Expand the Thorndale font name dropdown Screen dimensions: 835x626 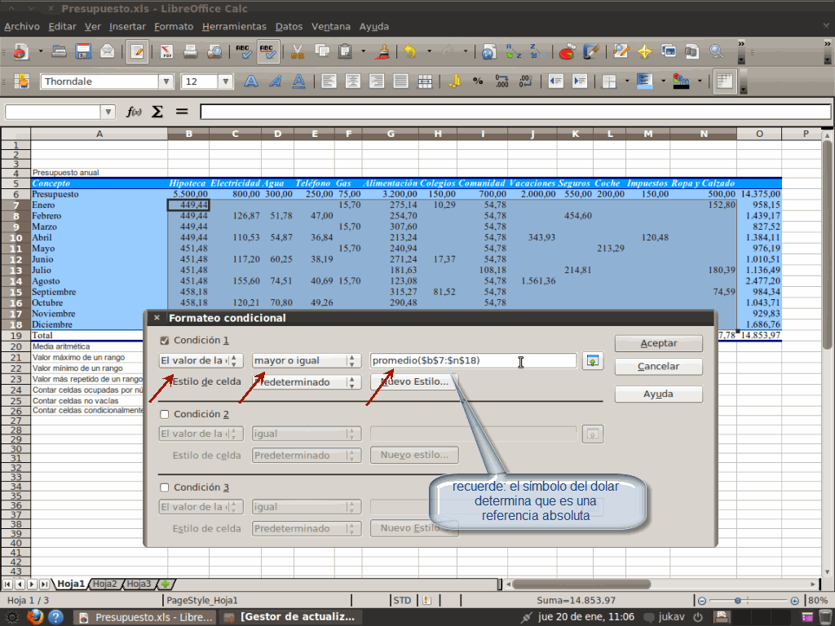(x=166, y=82)
